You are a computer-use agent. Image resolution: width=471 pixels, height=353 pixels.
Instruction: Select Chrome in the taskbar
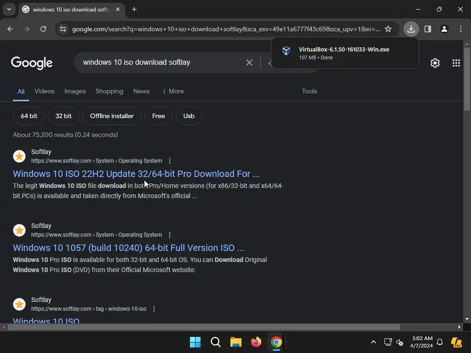(276, 342)
